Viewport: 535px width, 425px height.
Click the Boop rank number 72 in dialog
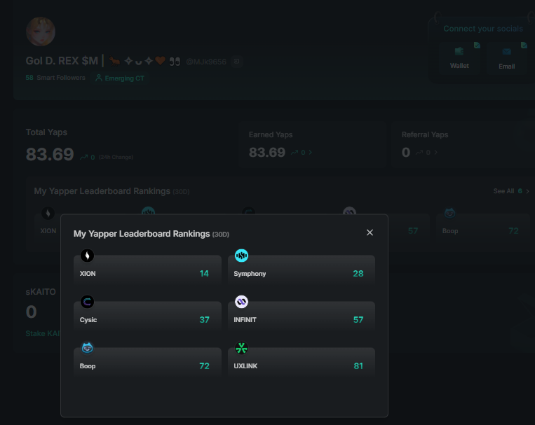coord(204,365)
